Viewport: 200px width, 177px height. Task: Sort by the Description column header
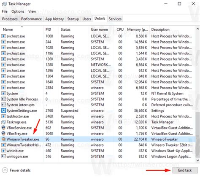click(173, 29)
